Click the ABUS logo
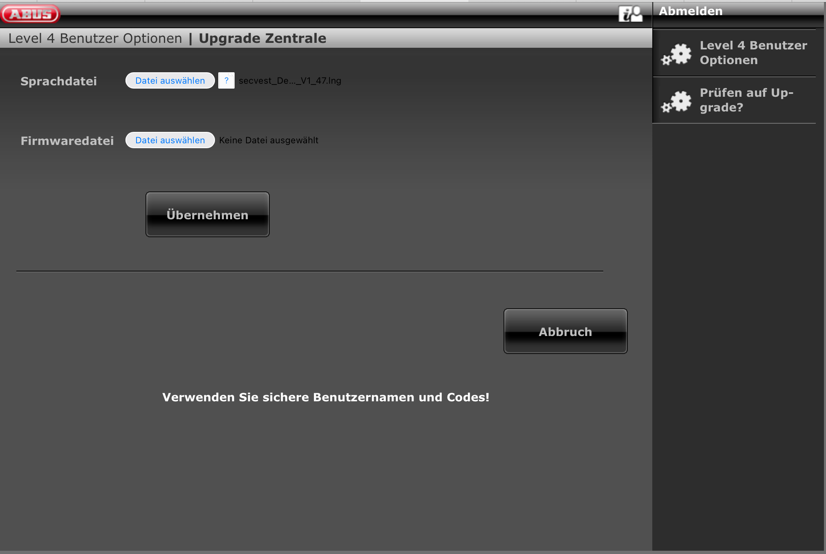 (x=31, y=14)
